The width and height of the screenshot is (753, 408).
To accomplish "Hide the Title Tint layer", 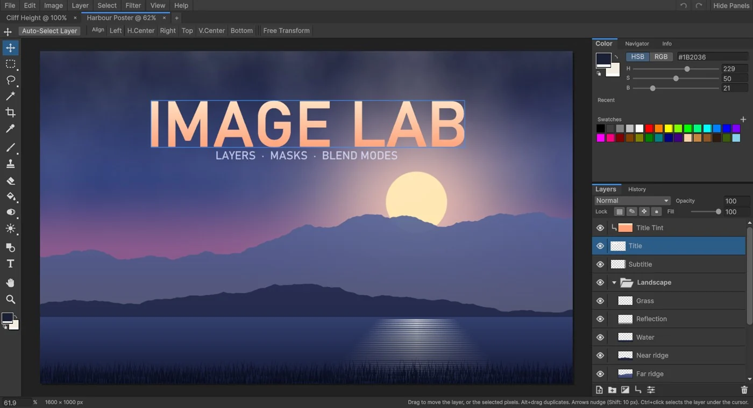I will coord(600,228).
